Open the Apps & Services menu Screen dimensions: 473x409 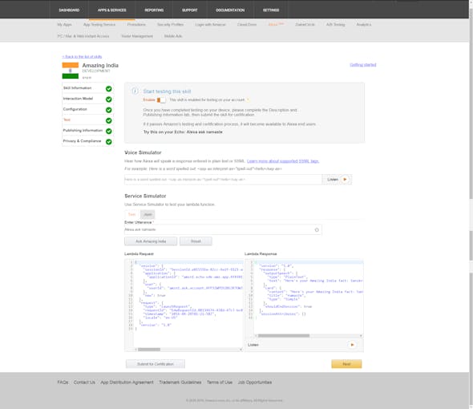coord(112,10)
